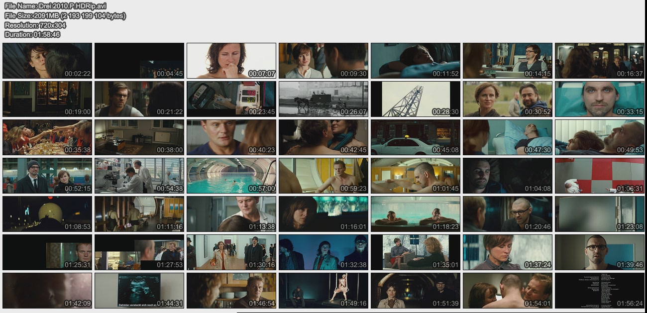Open the anatomical figure exhibit frame at 01:49:16
Image resolution: width=647 pixels, height=313 pixels.
coord(323,291)
